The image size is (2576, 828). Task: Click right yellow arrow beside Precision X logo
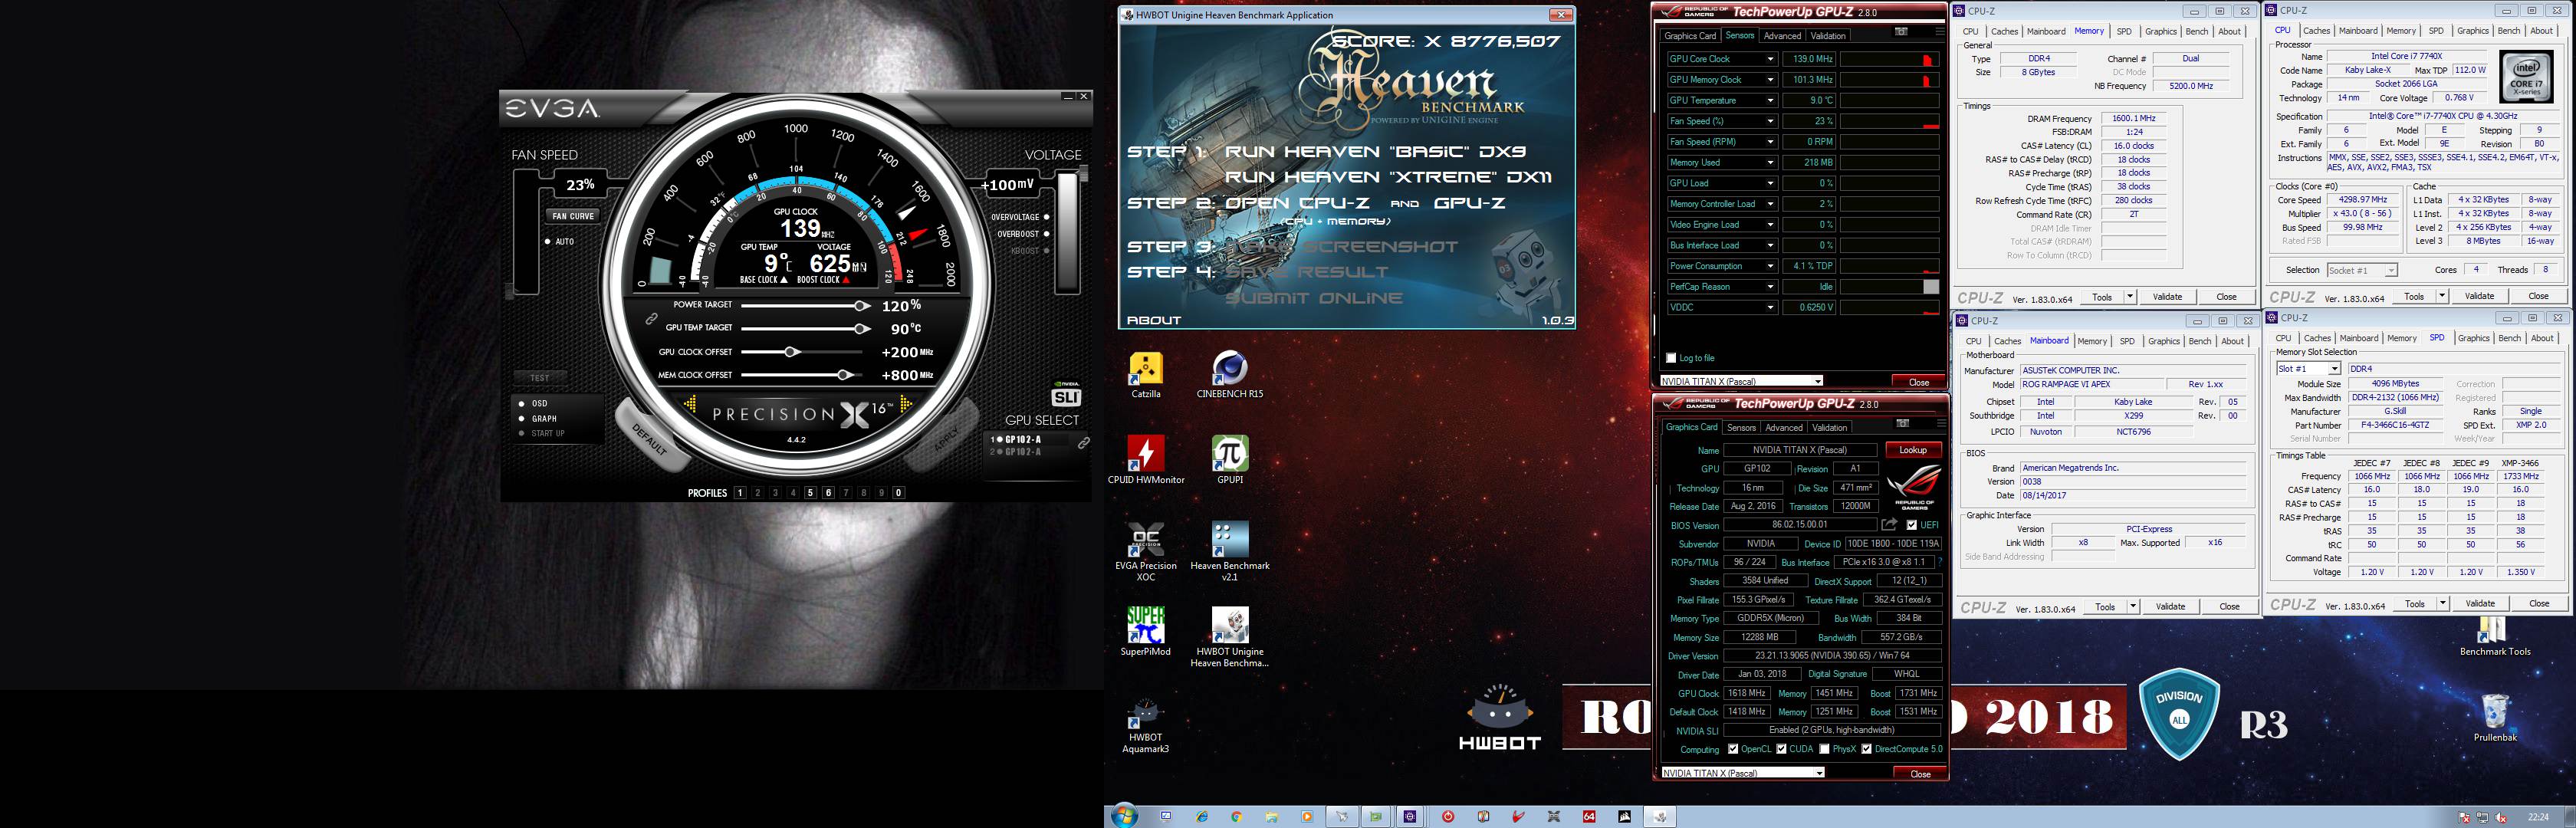[x=906, y=404]
